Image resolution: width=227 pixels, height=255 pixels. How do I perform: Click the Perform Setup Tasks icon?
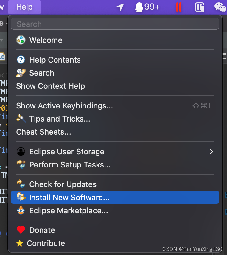click(21, 164)
